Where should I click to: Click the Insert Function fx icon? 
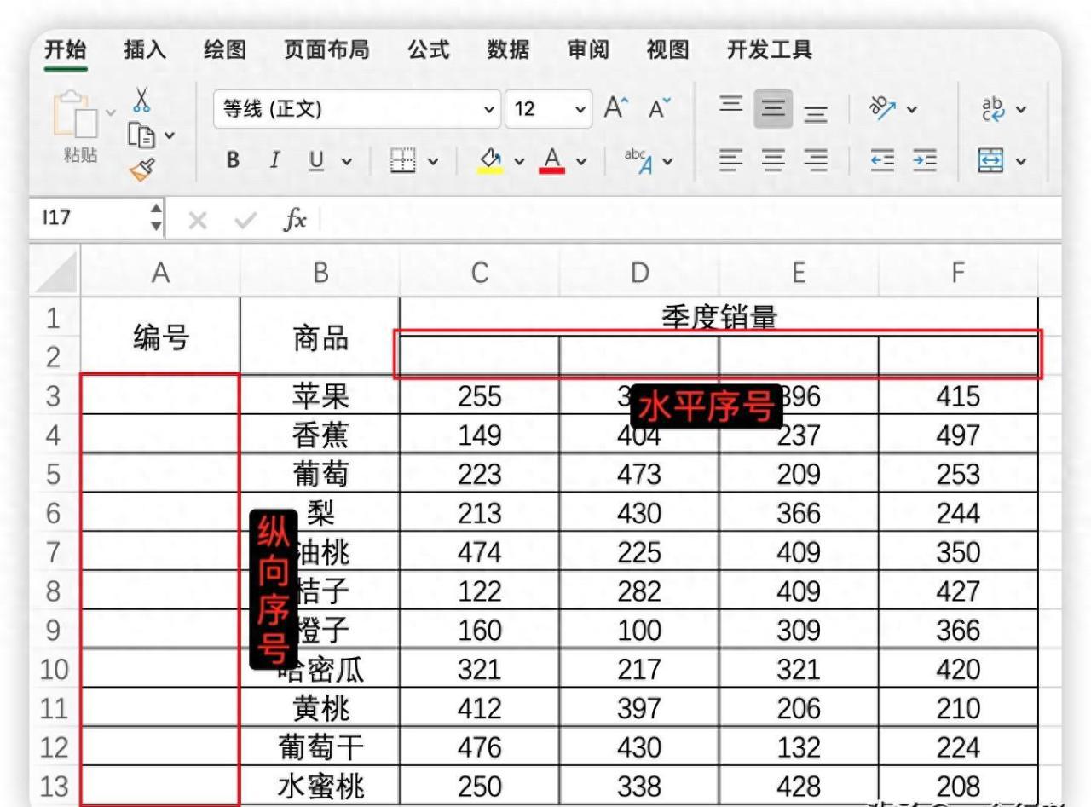coord(295,220)
